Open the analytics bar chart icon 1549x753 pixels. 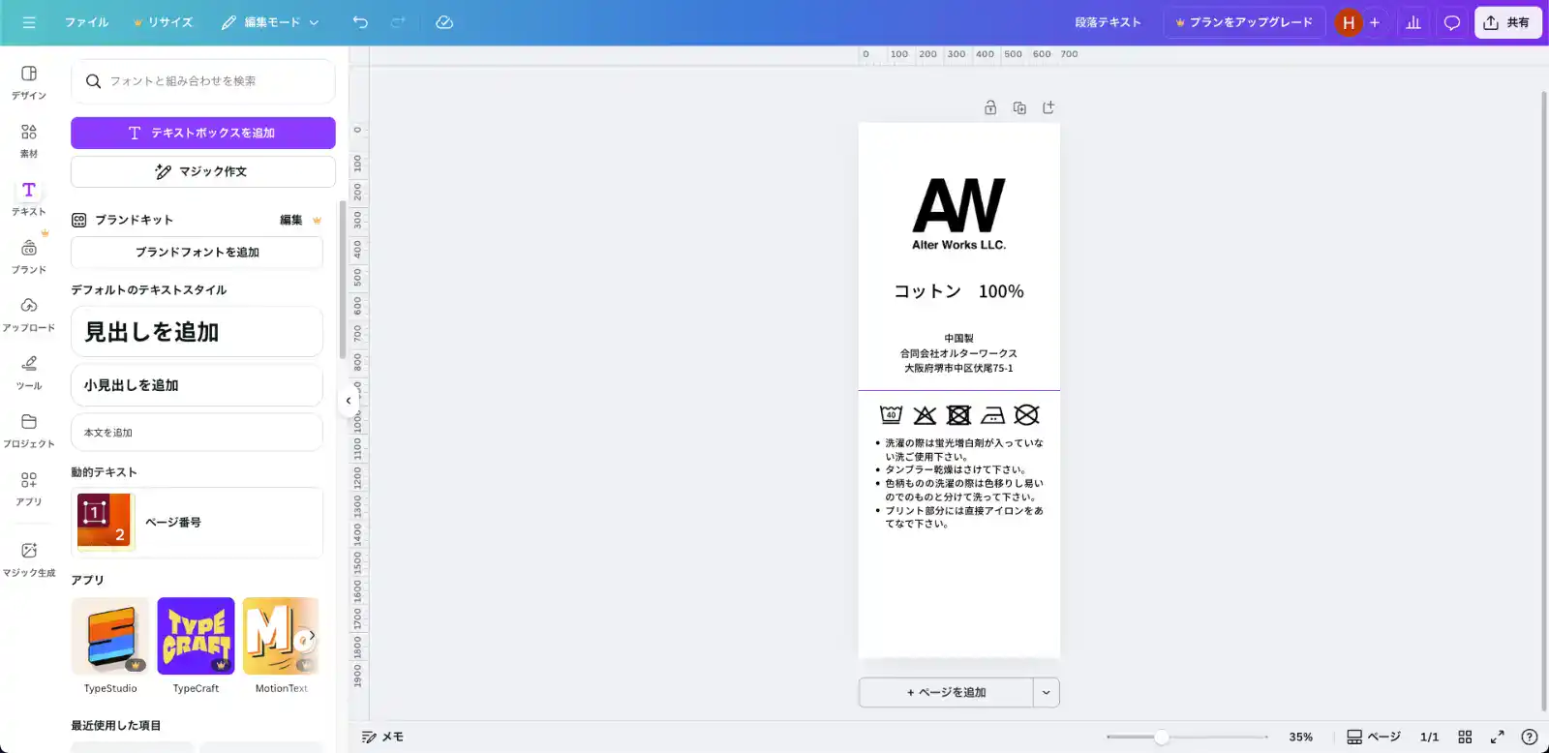1413,22
